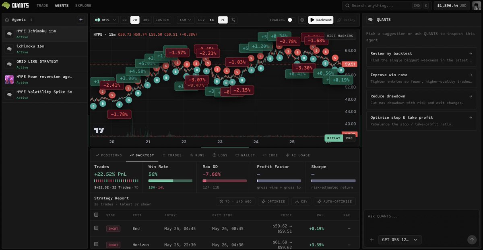Switch to the CODE tab
The height and width of the screenshot is (250, 483).
(270, 155)
